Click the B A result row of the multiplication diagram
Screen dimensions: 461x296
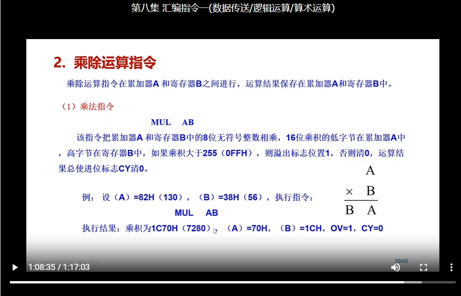(x=361, y=210)
